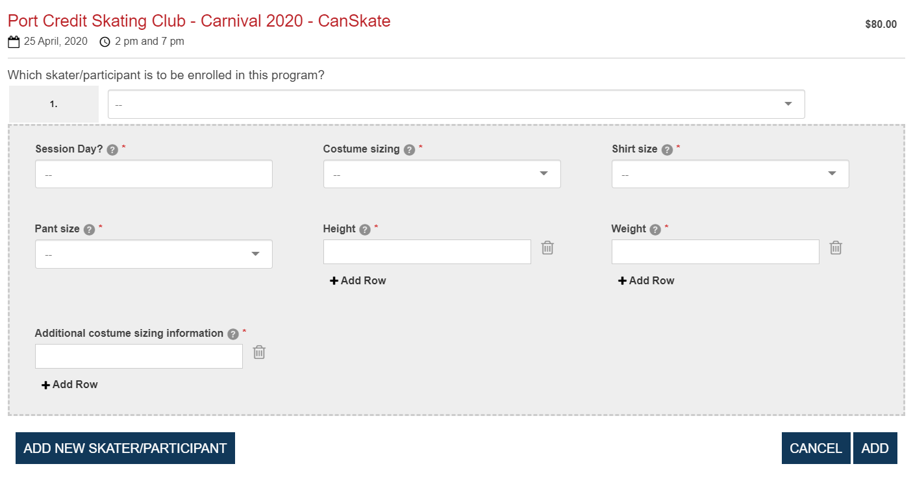Click the Additional costume sizing information field

[138, 356]
